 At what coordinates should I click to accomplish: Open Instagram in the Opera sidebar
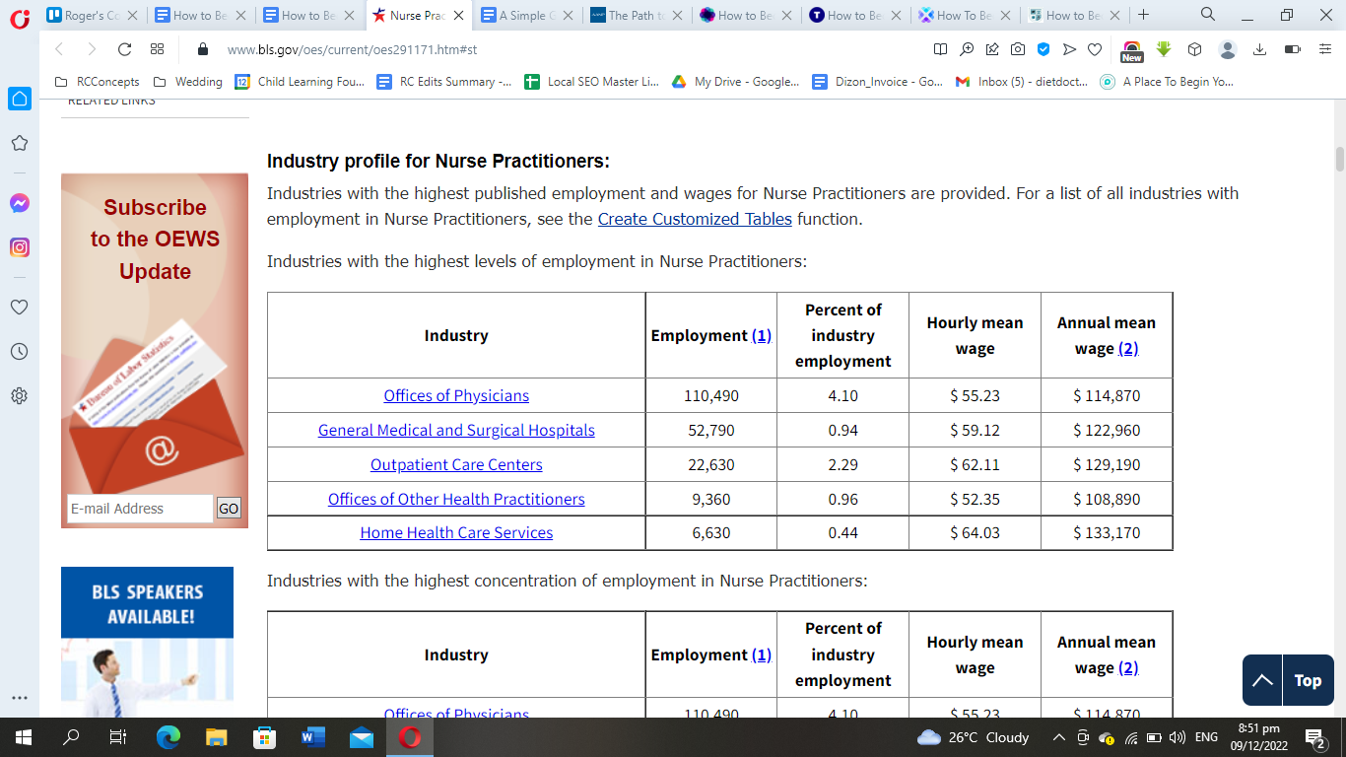pyautogui.click(x=19, y=247)
